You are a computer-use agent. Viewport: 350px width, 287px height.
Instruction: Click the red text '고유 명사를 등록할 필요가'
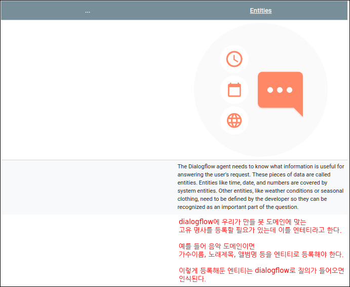tap(260, 230)
